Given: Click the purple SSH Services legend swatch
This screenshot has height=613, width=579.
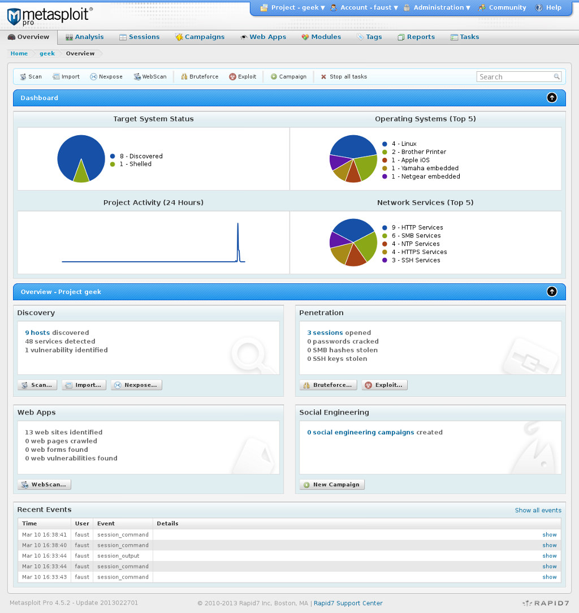Looking at the screenshot, I should (x=384, y=260).
